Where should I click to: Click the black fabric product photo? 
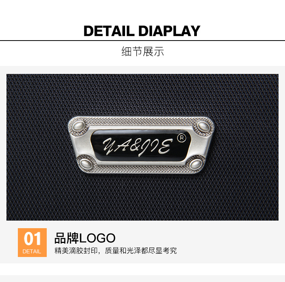click(142, 147)
